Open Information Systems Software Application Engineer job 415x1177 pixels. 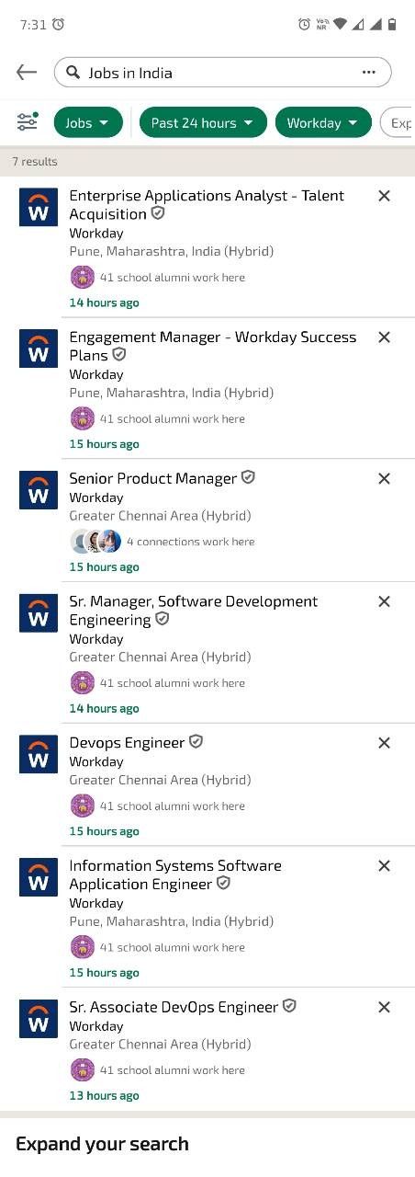175,874
